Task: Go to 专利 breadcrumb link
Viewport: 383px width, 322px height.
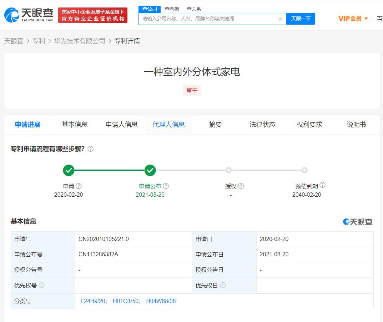Action: point(39,41)
